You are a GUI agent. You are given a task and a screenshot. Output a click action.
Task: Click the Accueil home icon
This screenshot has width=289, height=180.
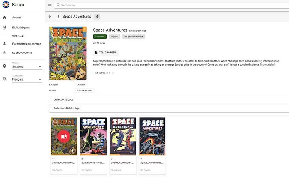point(5,18)
